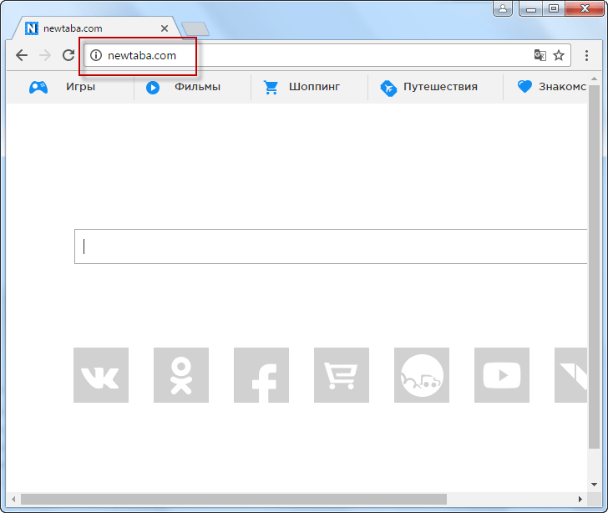Open the Odnoklassniki shortcut tile
This screenshot has width=608, height=513.
coord(181,375)
